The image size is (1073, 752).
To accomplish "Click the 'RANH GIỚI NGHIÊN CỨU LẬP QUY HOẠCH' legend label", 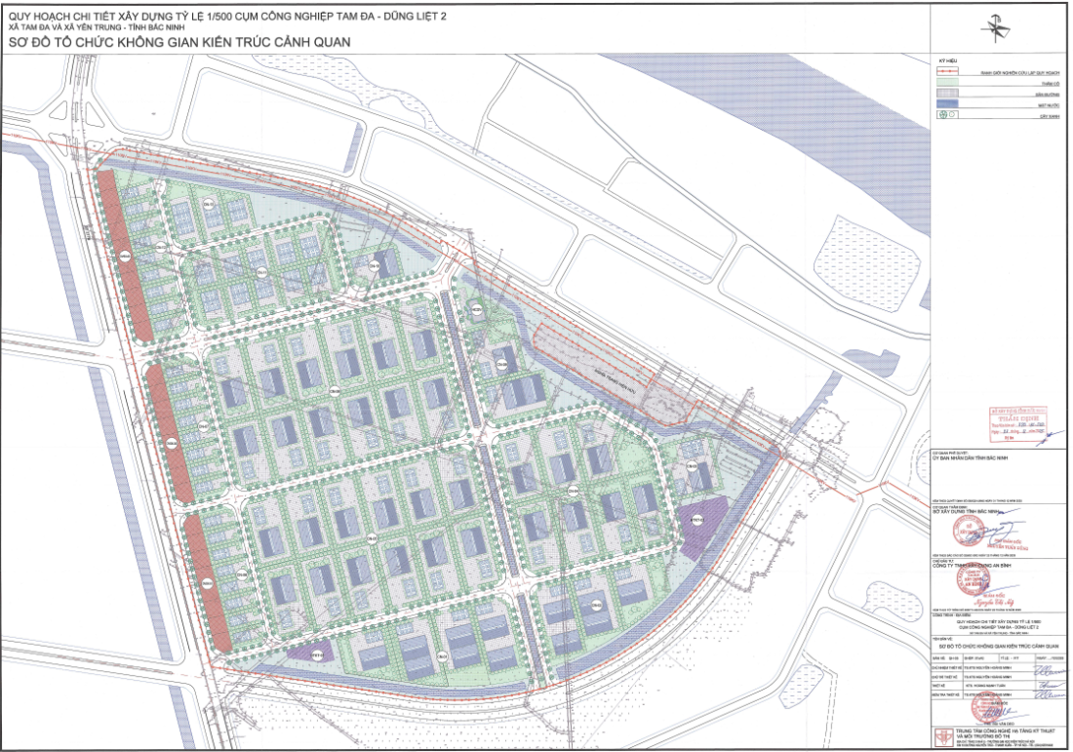I will click(x=1019, y=72).
